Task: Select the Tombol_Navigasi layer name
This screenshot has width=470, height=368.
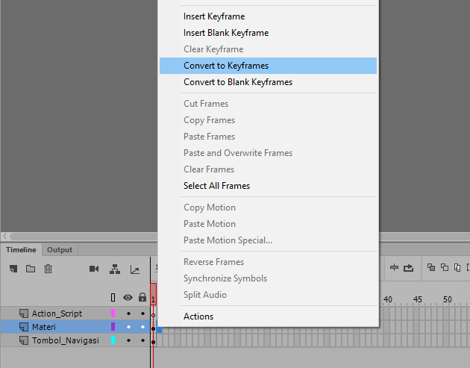Action: pyautogui.click(x=66, y=340)
